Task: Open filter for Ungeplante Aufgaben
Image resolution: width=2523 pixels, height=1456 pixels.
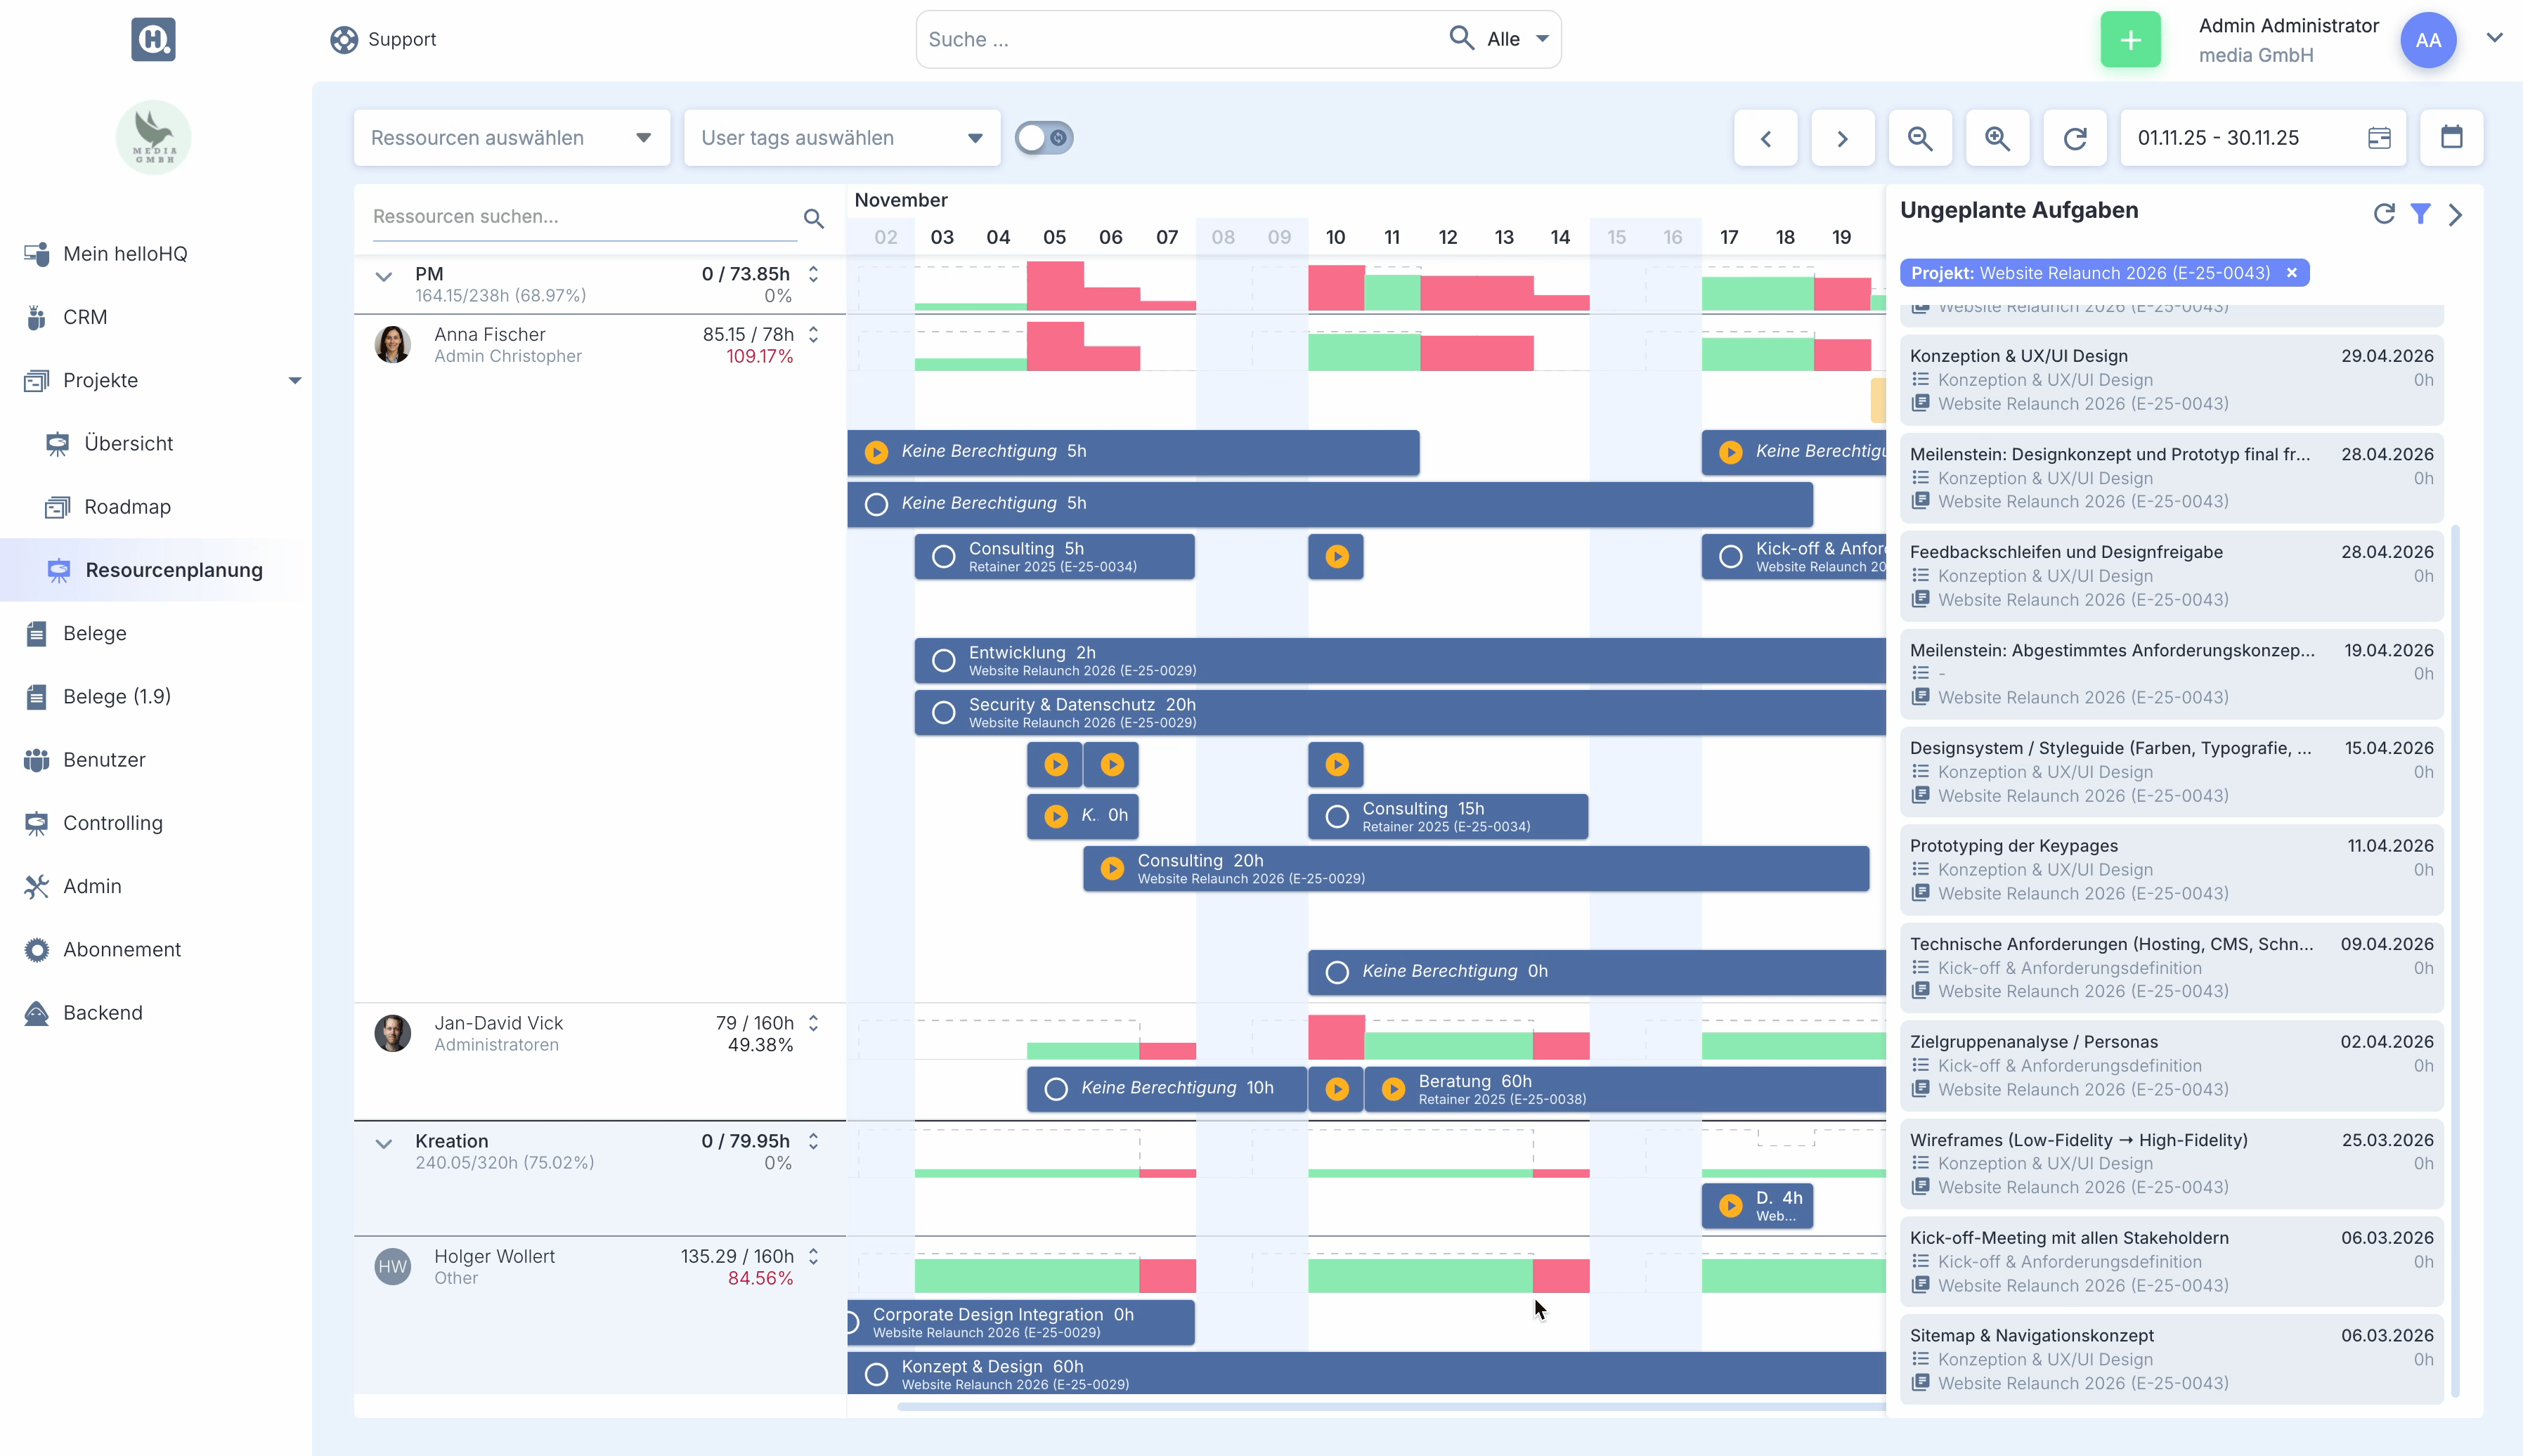Action: [2420, 213]
